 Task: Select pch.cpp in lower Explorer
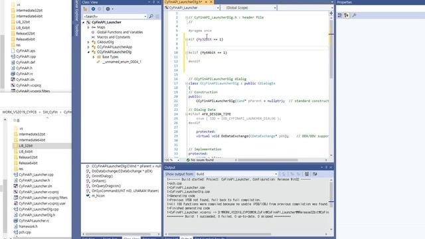tap(25, 232)
